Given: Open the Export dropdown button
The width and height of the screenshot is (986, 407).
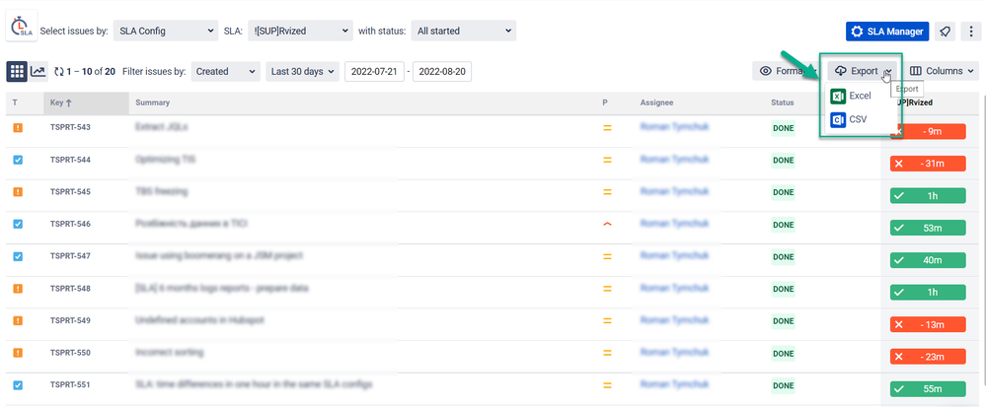Looking at the screenshot, I should 863,71.
